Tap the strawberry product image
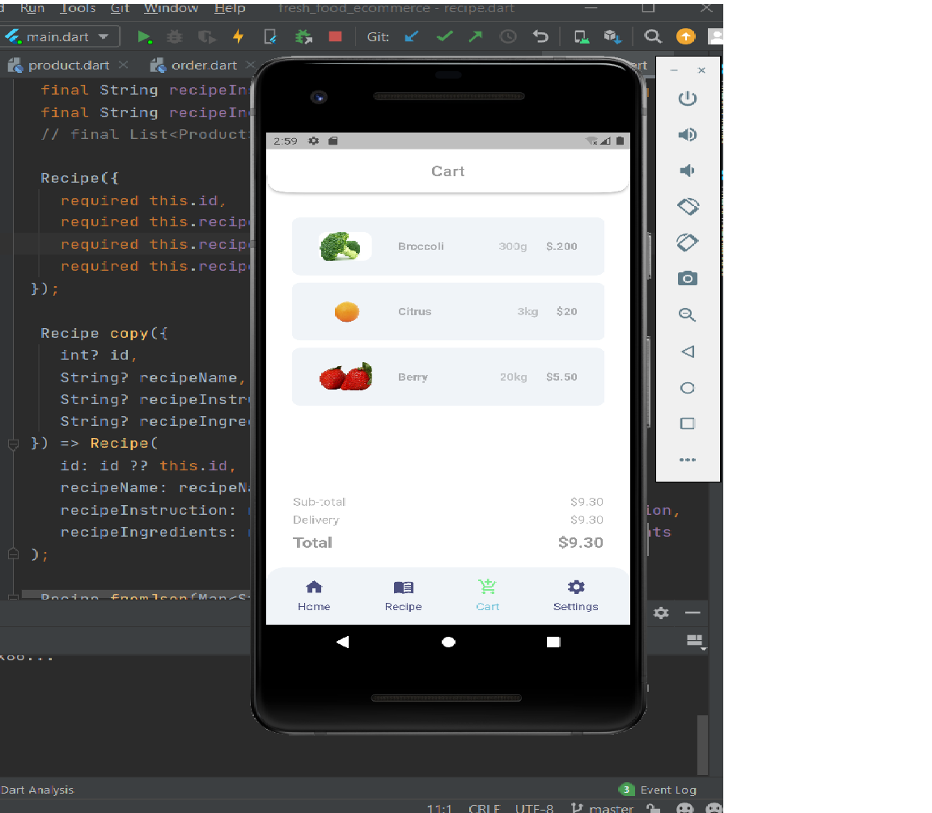 (346, 377)
